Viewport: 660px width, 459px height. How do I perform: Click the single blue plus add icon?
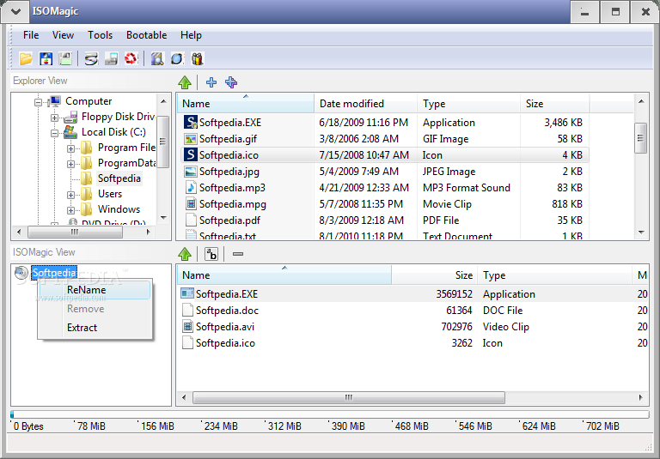(211, 82)
